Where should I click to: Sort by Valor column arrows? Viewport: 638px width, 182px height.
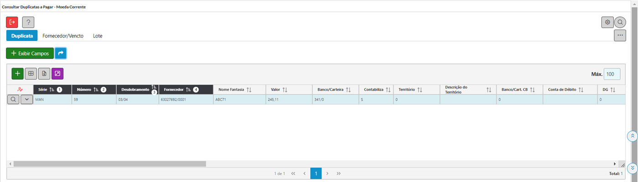pos(285,90)
